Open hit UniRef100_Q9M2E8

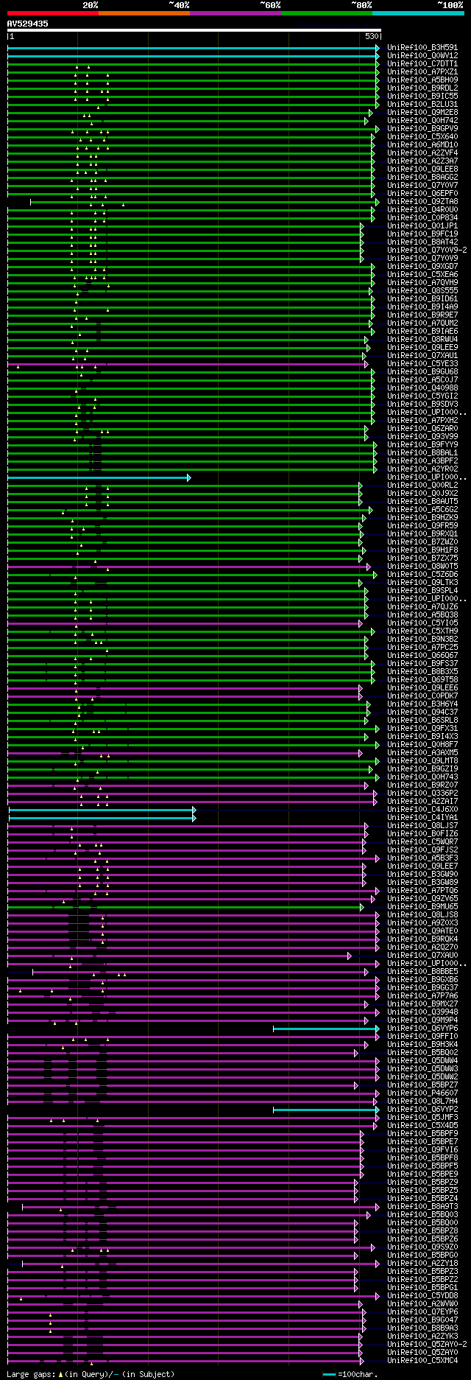click(422, 113)
